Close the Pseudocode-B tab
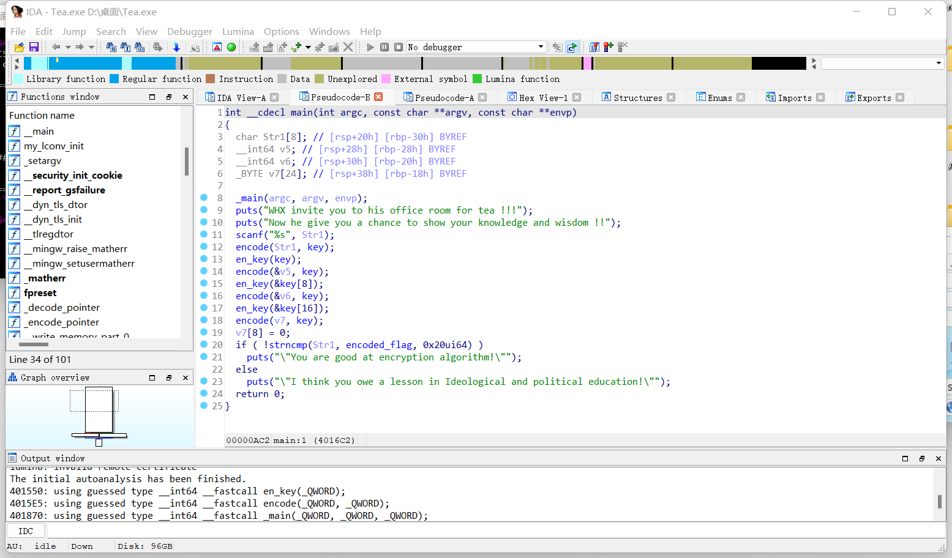Screen dimensions: 952x558 point(378,97)
